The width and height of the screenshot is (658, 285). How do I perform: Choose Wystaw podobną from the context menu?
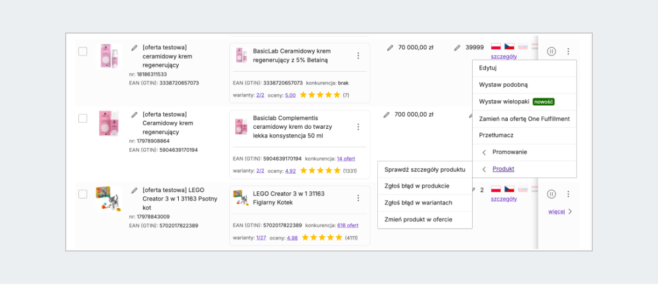(x=524, y=85)
